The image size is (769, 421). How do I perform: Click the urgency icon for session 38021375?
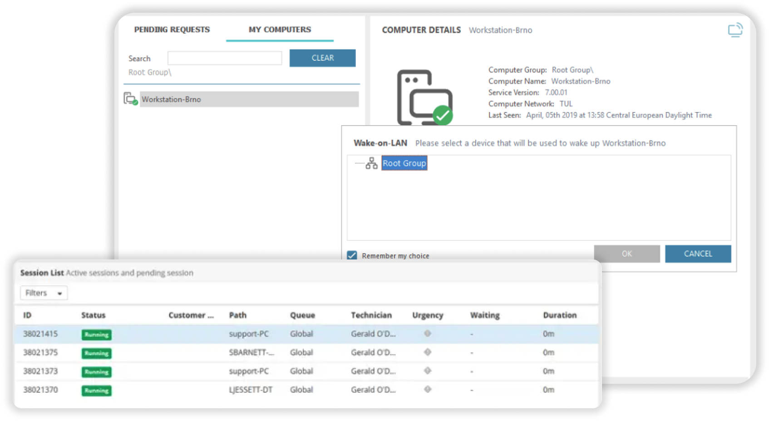[x=428, y=352]
